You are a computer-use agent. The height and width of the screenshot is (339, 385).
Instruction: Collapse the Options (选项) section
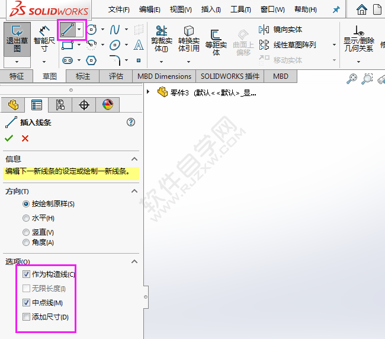click(x=134, y=261)
